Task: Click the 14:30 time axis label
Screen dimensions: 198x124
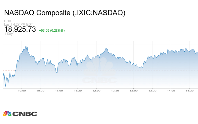Action: [190, 91]
